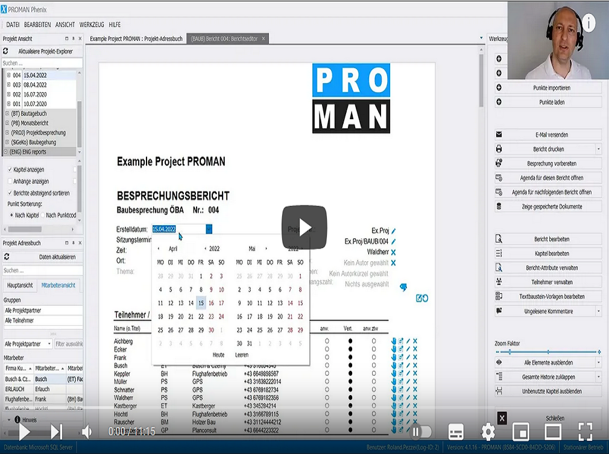The image size is (609, 454).
Task: Adjust the Zoom Faktor slider
Action: [x=510, y=352]
